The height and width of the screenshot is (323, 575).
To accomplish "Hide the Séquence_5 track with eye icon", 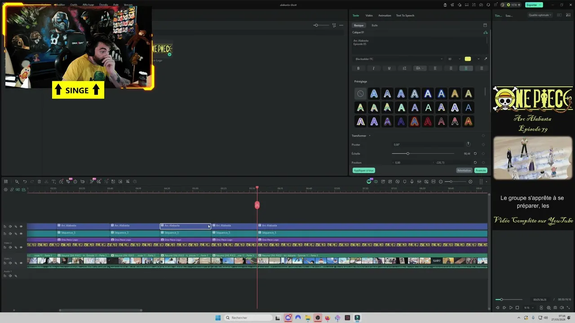I will pyautogui.click(x=21, y=234).
